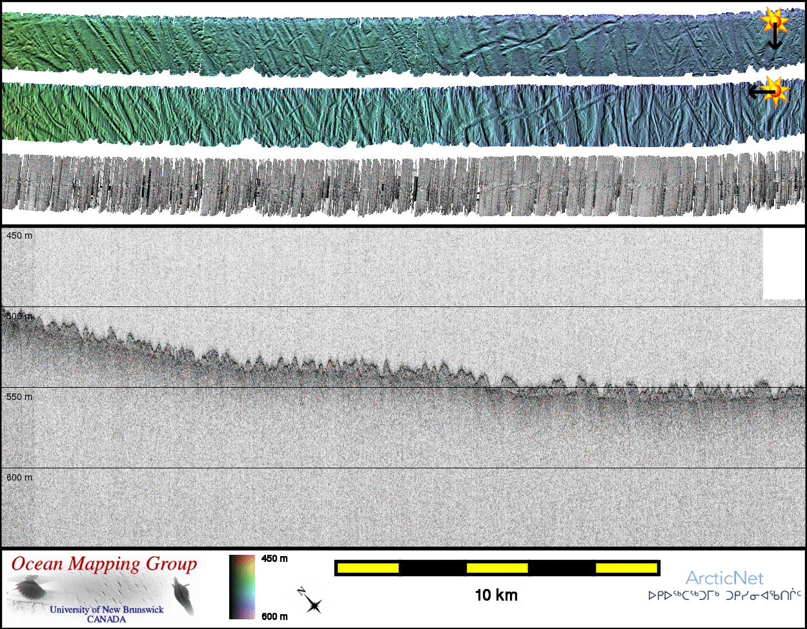Image resolution: width=807 pixels, height=629 pixels.
Task: Click the 450 m label beside color legend
Action: [274, 559]
